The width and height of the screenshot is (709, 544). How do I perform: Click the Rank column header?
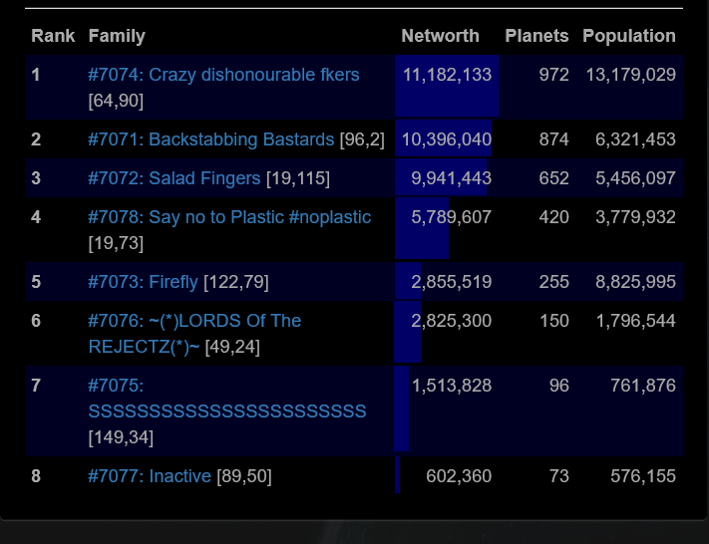point(53,36)
